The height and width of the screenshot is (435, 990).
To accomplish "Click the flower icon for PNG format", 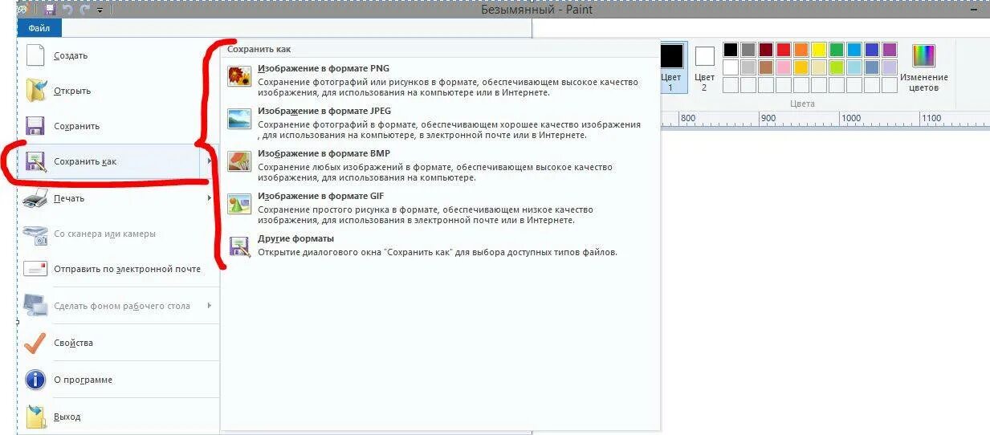I will coord(239,76).
